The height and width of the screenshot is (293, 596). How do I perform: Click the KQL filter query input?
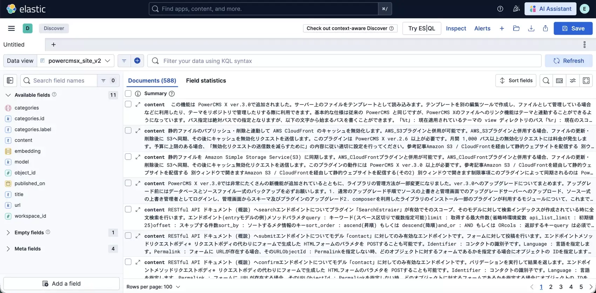[x=344, y=61]
